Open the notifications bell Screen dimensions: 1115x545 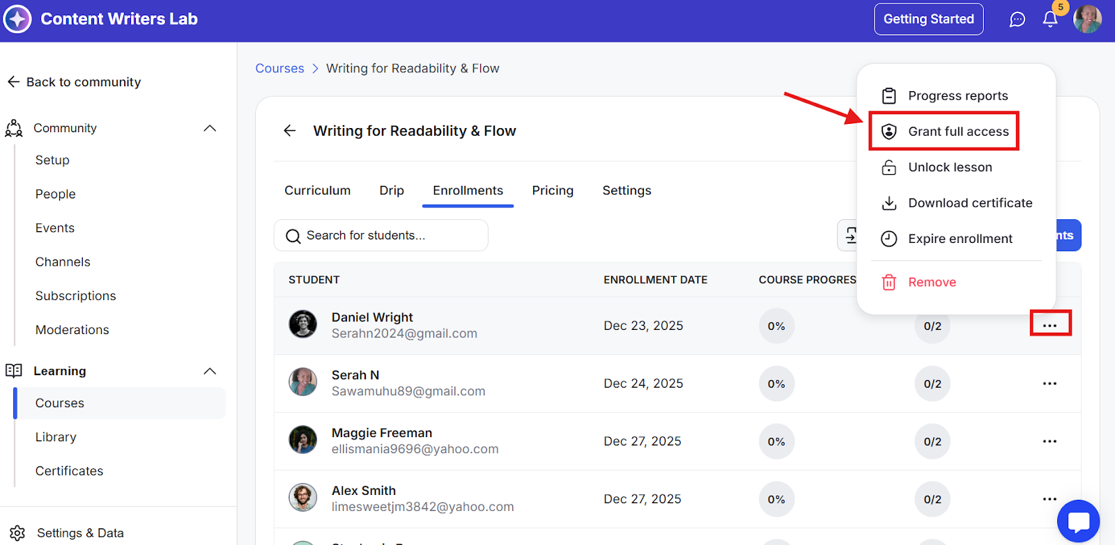pos(1050,19)
